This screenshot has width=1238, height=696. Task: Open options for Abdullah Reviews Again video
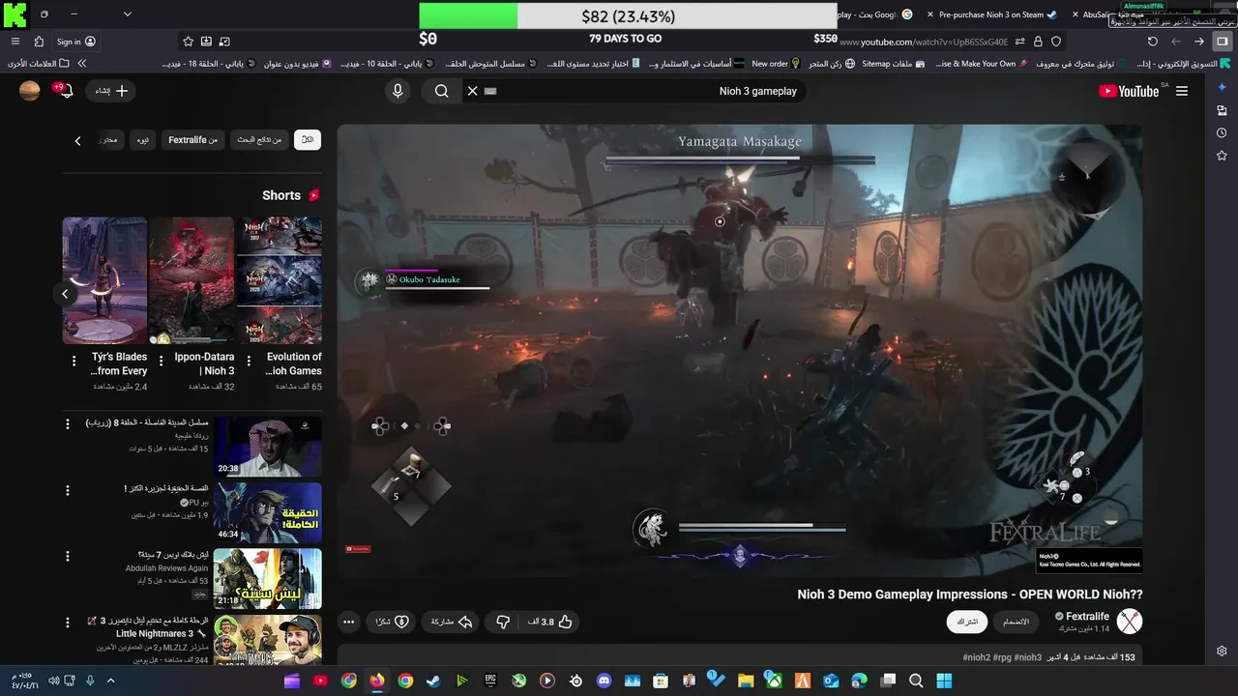coord(67,556)
